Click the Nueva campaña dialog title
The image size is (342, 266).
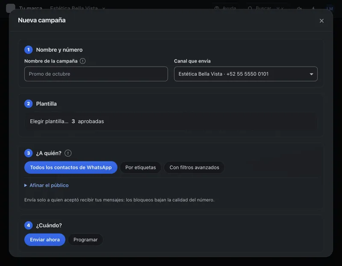[x=41, y=20]
